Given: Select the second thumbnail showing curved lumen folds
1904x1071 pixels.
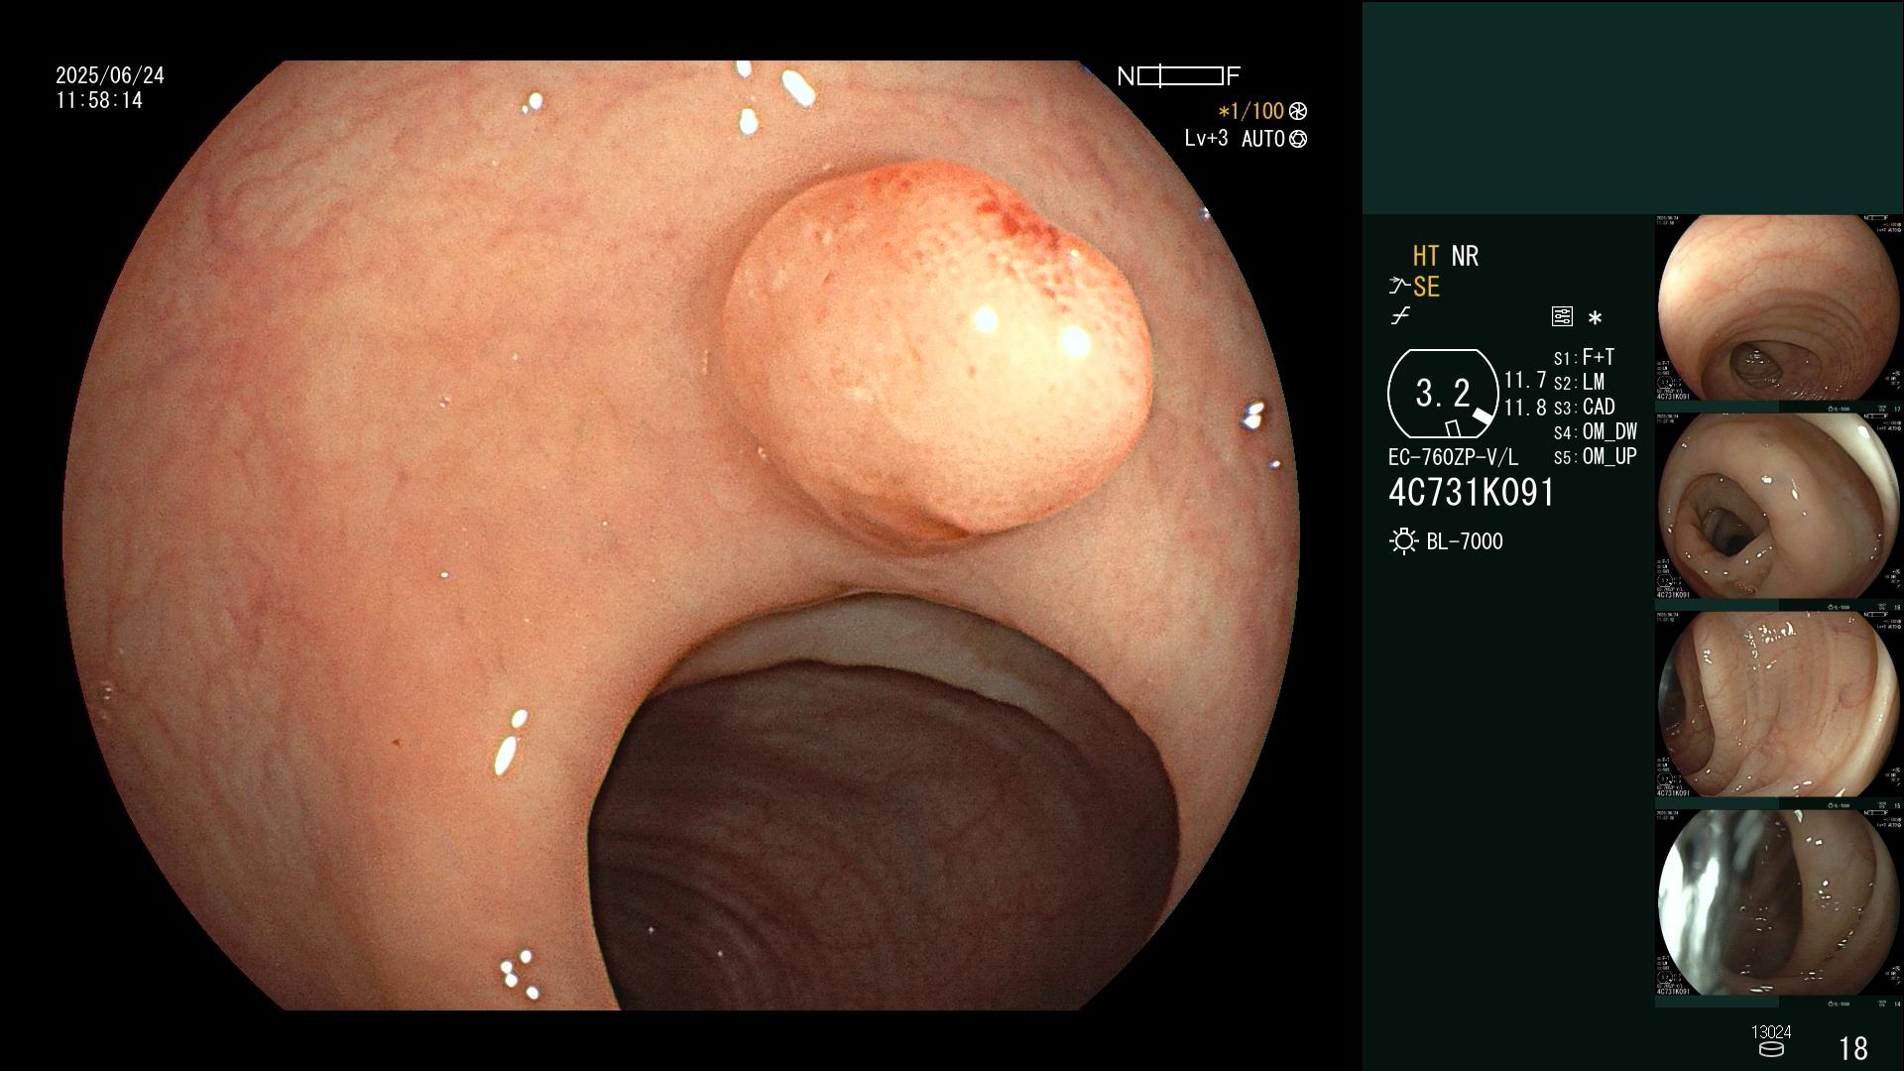Looking at the screenshot, I should click(1778, 506).
